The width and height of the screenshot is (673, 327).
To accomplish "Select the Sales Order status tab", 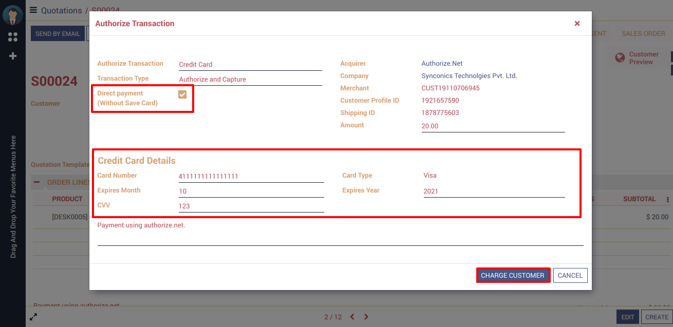I will coord(643,34).
